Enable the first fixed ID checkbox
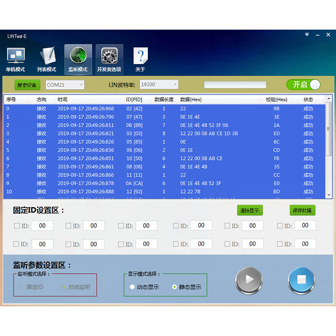Screen dimensions: 336x336 [17, 226]
